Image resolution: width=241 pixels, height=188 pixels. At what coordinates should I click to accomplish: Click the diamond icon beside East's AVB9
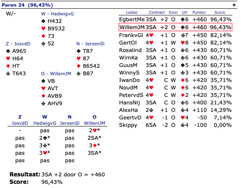point(43,96)
